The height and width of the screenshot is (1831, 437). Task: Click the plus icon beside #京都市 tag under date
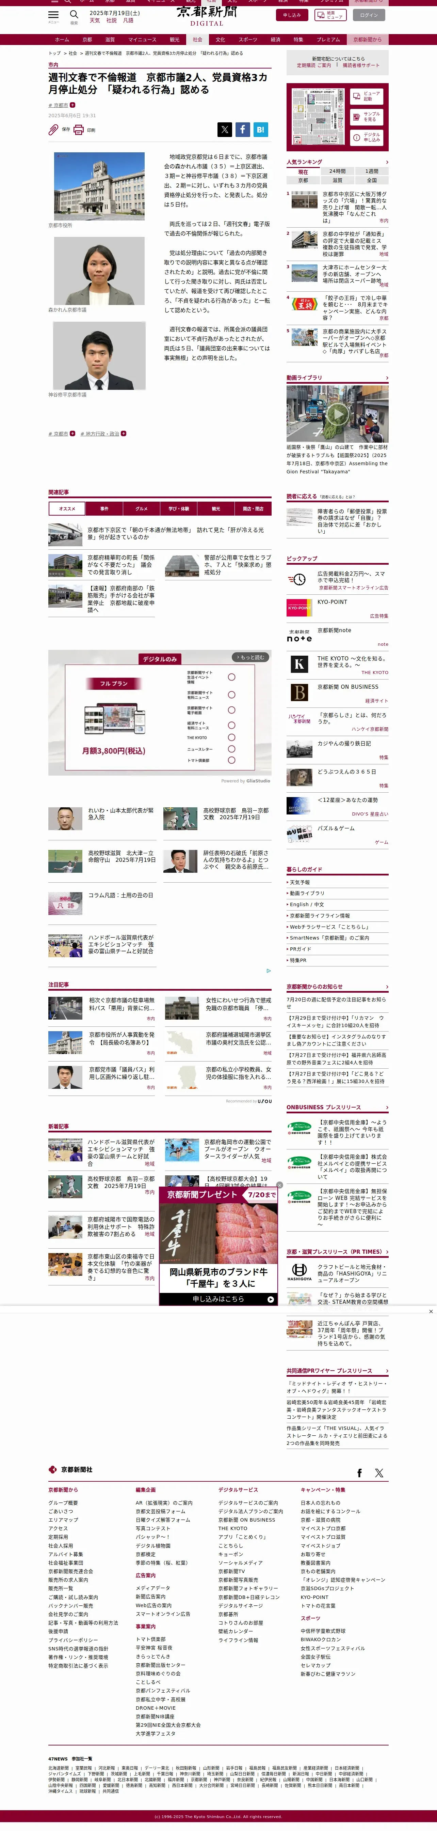72,105
